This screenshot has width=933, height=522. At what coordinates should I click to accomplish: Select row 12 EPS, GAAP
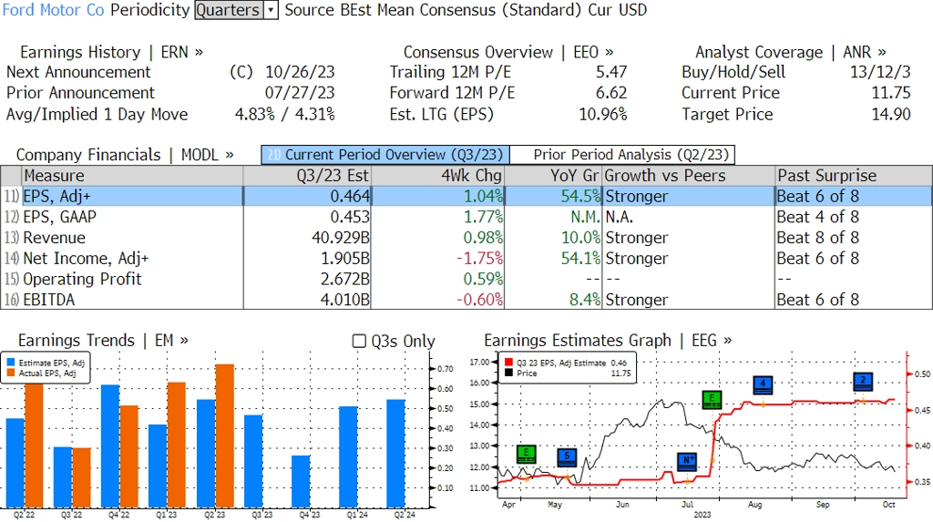tap(466, 217)
